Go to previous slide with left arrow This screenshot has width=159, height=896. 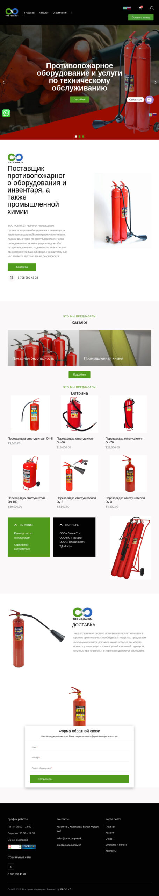point(3,82)
